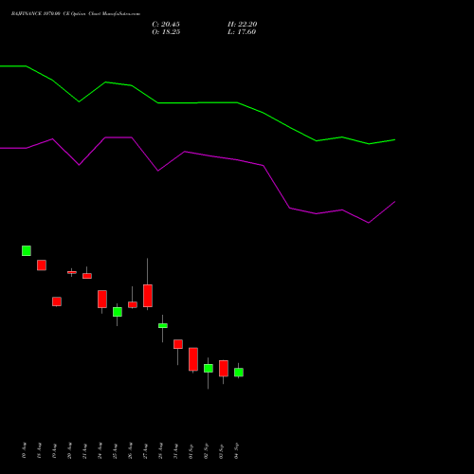Click the red candlestick above 24 Aug
This screenshot has height=474, width=474.
[102, 299]
